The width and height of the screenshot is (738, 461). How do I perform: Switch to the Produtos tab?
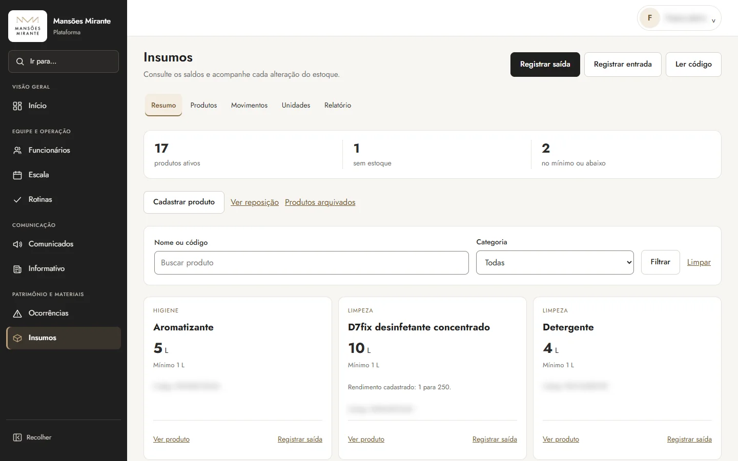(x=203, y=105)
